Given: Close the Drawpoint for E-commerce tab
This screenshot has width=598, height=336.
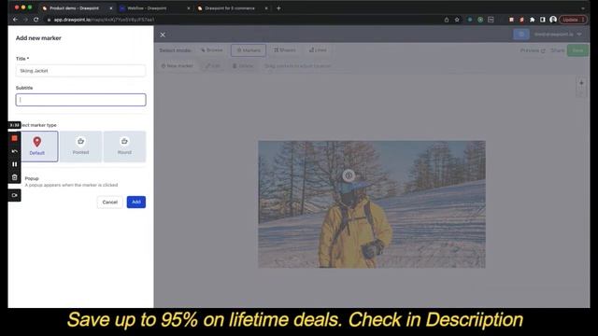Looking at the screenshot, I should [266, 8].
